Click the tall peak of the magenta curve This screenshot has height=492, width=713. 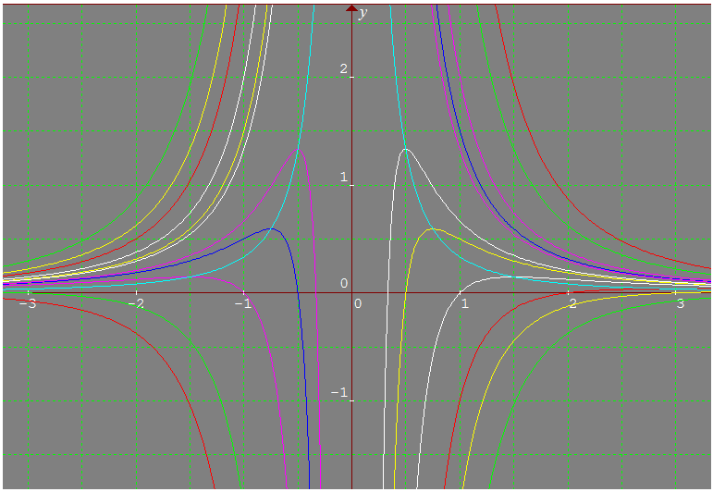pos(298,149)
